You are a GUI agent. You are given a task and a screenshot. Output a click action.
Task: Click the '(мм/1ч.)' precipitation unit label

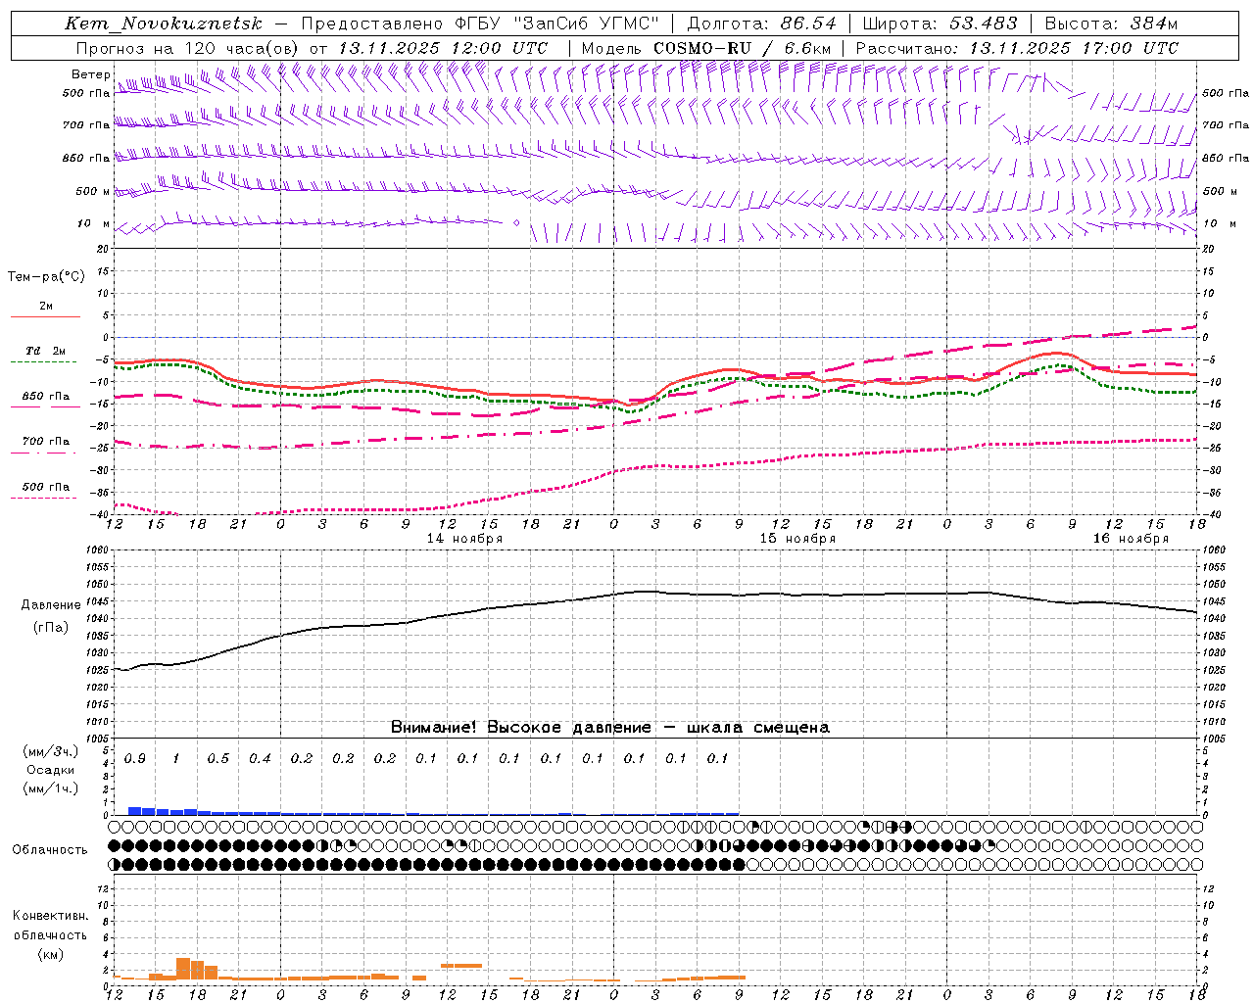50,788
